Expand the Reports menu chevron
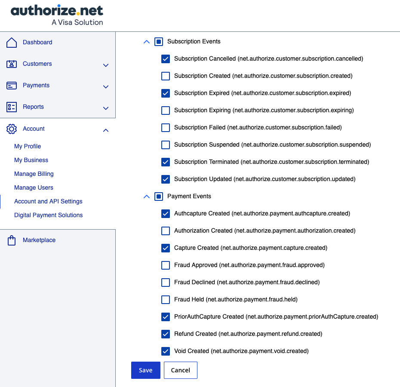 (x=106, y=108)
